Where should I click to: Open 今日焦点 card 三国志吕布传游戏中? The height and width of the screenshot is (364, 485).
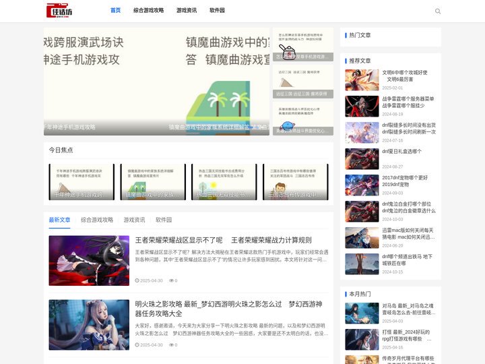pyautogui.click(x=296, y=182)
